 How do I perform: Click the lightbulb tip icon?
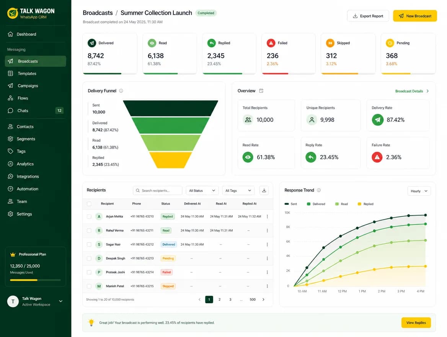[91, 322]
